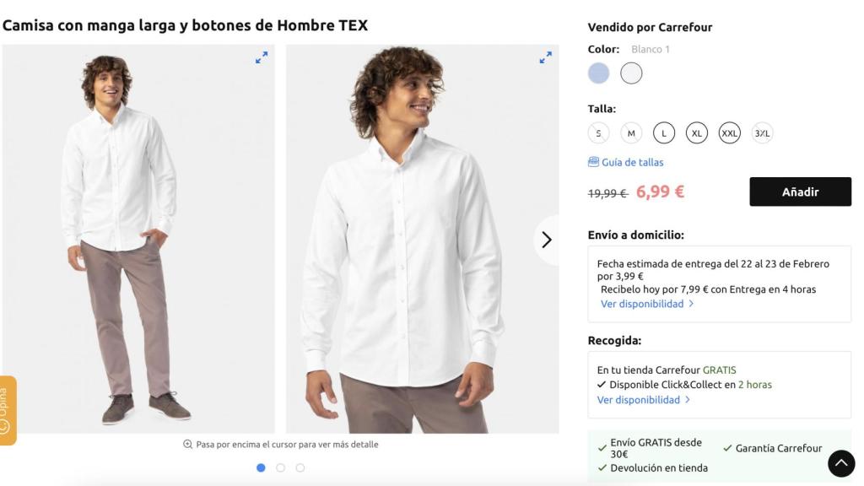Open the Opina feedback side tab
Viewport: 864px width, 486px height.
(x=6, y=405)
